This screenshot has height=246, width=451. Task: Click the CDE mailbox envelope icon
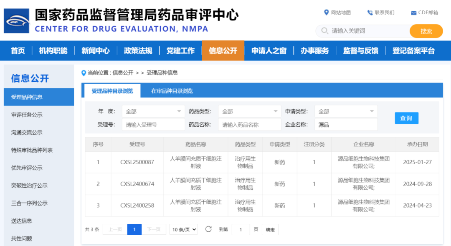(413, 13)
